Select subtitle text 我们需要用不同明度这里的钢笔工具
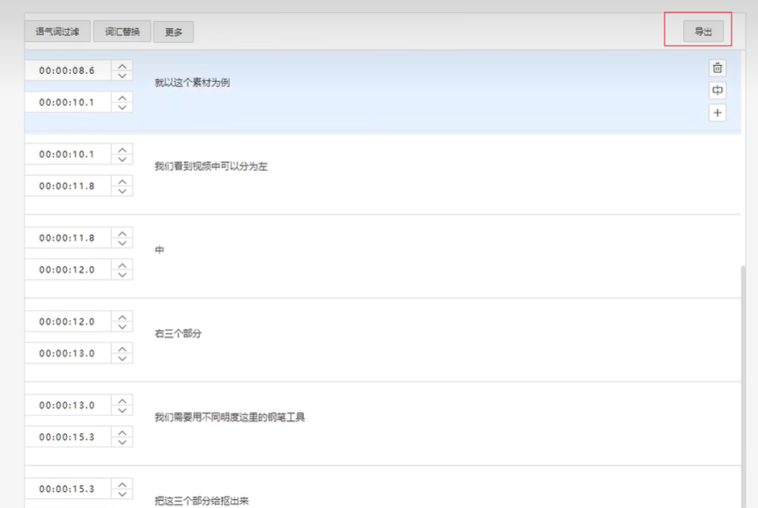The width and height of the screenshot is (758, 508). tap(230, 417)
